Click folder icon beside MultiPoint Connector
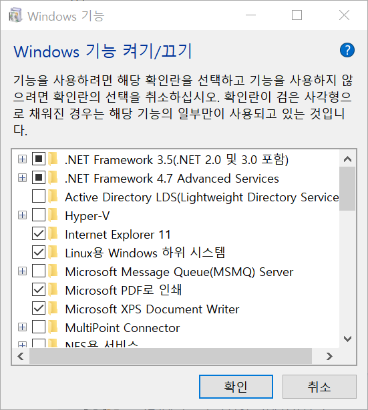This screenshot has height=410, width=368. (x=53, y=327)
